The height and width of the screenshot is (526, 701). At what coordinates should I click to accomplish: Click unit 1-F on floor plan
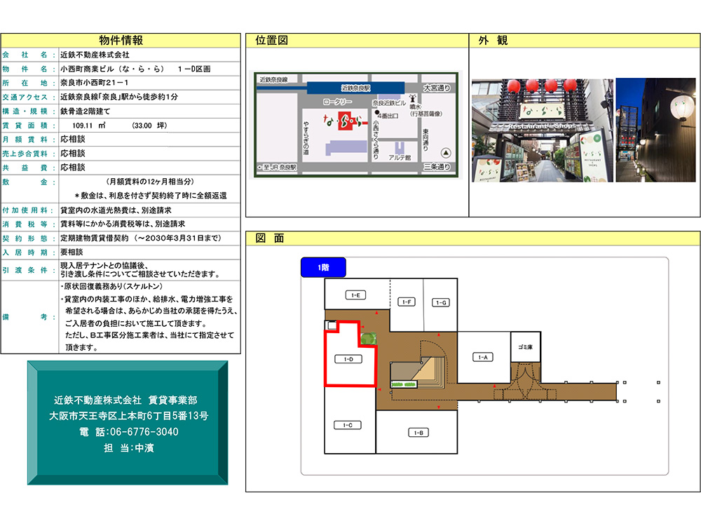tap(407, 302)
